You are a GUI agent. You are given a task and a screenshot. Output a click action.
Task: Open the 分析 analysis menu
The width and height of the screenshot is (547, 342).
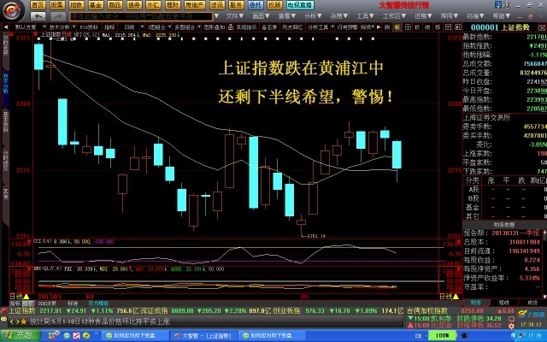click(313, 16)
